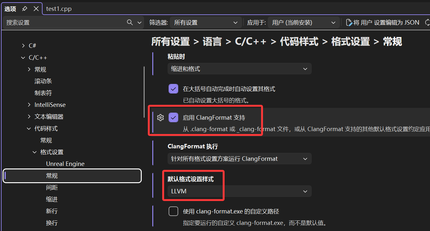Select 间距 in the settings tree
Screen dimensions: 430x231
point(52,187)
